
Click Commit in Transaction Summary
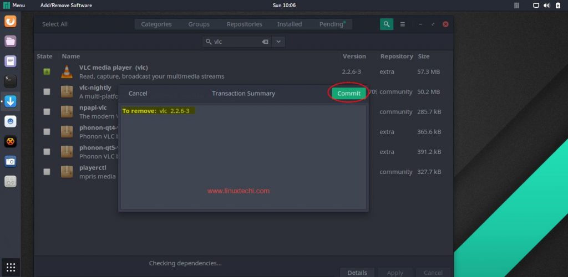(349, 93)
